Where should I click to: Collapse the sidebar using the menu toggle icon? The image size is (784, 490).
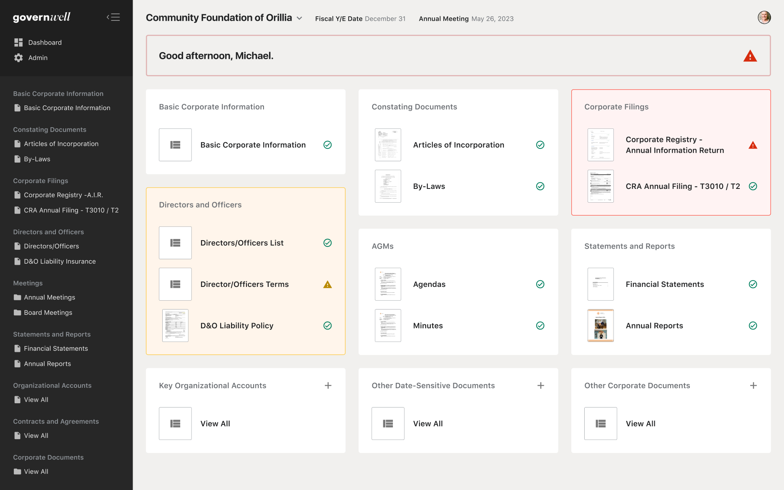pyautogui.click(x=113, y=17)
